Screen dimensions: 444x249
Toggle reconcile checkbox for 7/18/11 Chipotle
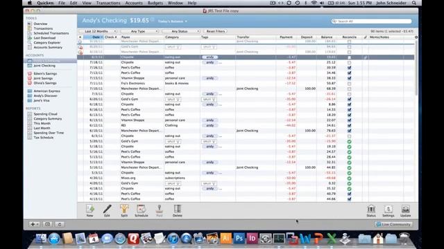(x=349, y=62)
